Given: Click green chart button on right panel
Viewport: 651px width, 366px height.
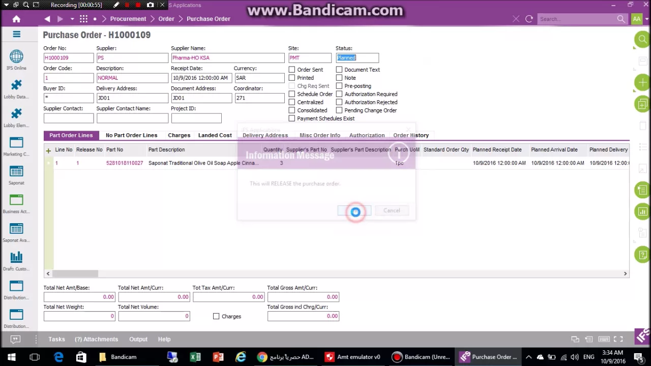Looking at the screenshot, I should (x=642, y=211).
